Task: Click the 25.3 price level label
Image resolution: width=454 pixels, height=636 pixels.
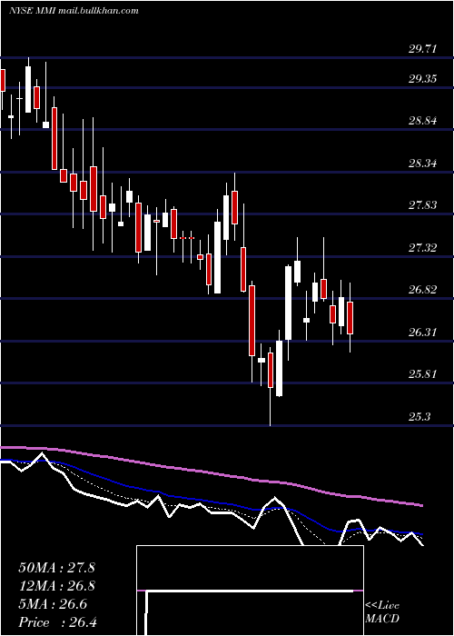Action: point(419,416)
